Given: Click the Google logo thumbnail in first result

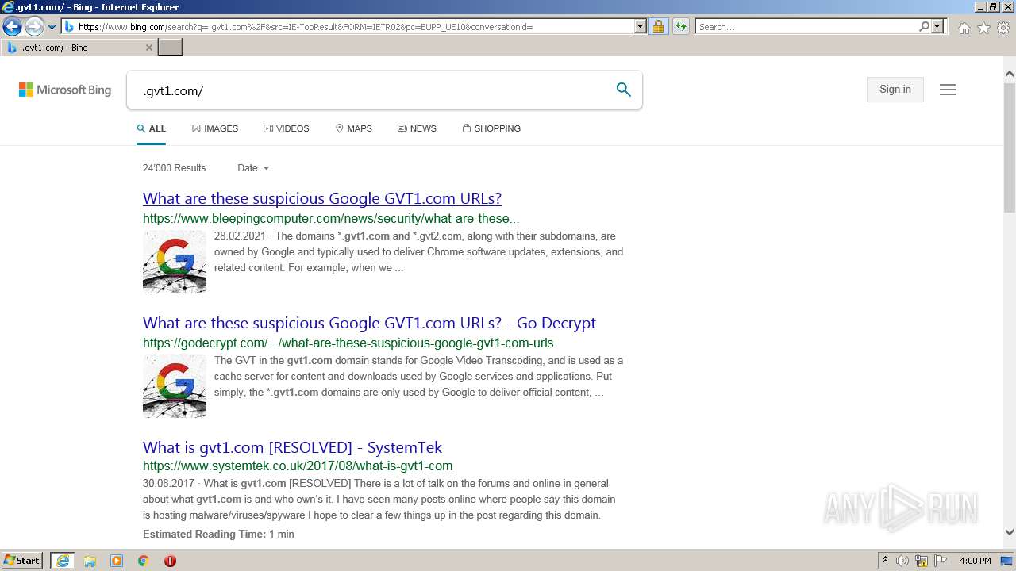Looking at the screenshot, I should tap(175, 262).
